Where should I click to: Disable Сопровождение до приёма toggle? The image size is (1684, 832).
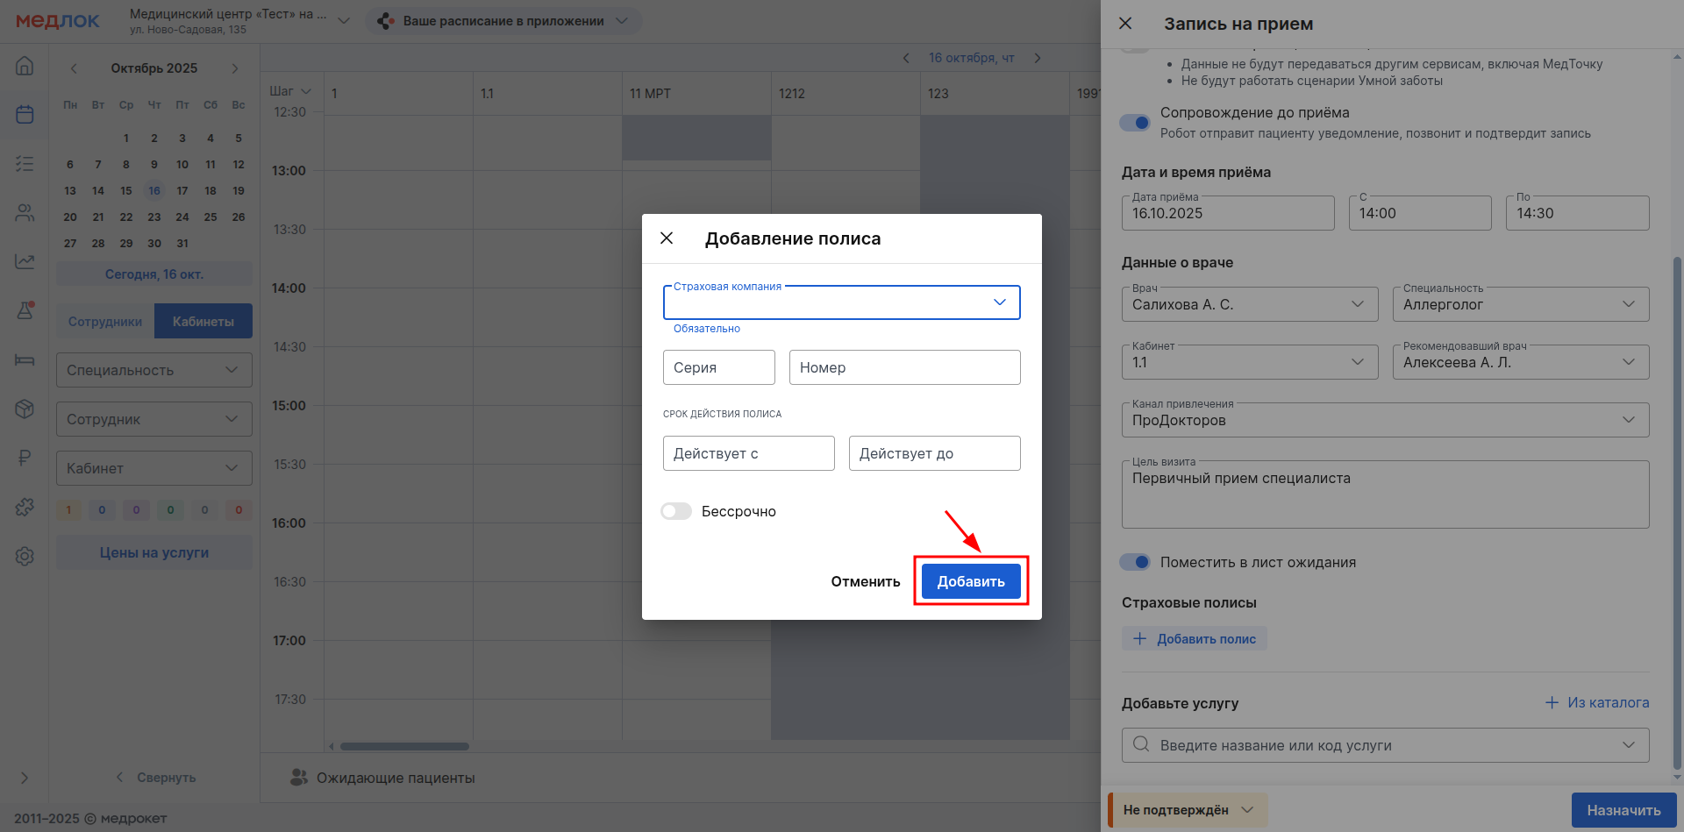point(1135,123)
